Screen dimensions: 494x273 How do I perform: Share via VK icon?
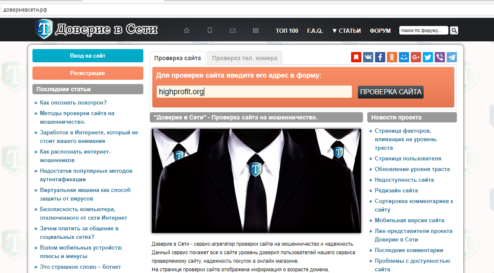point(368,57)
